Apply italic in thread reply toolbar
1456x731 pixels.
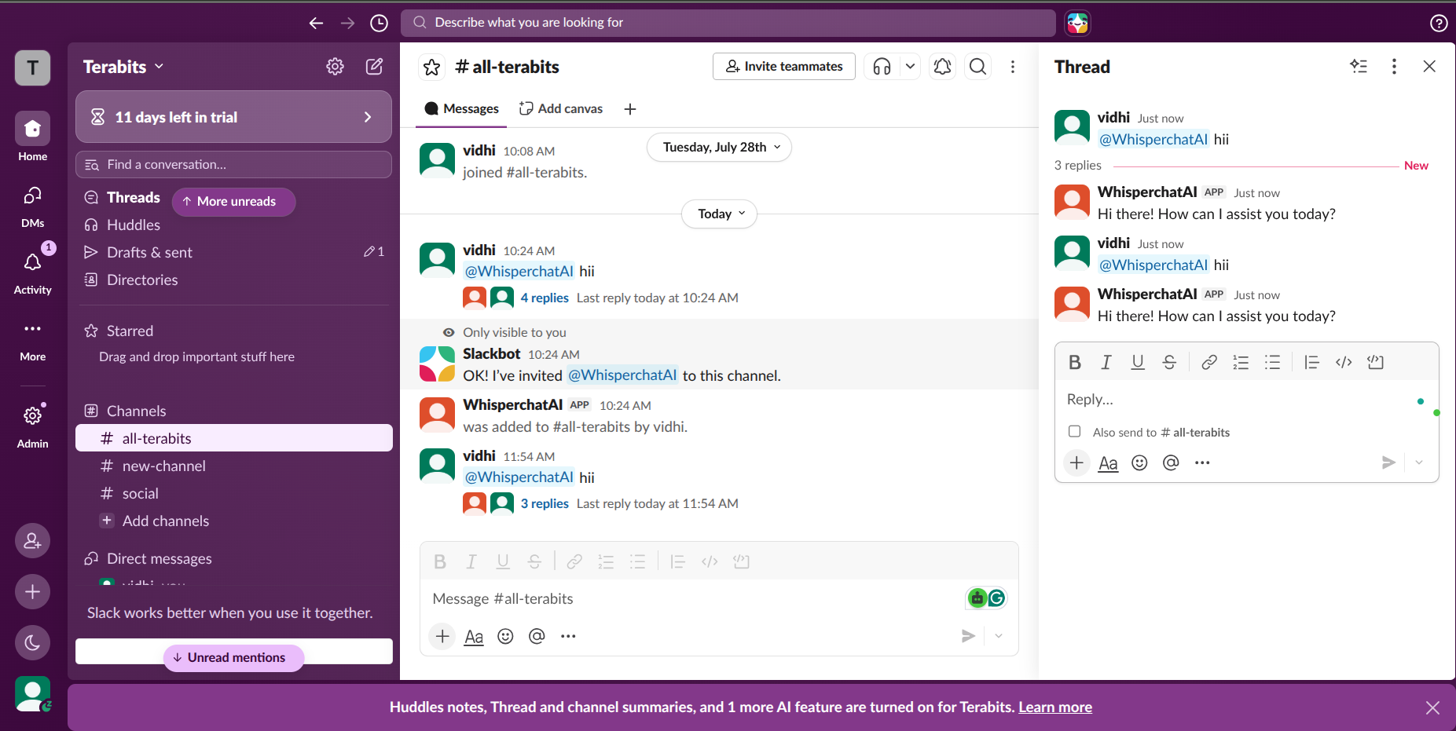click(1106, 362)
